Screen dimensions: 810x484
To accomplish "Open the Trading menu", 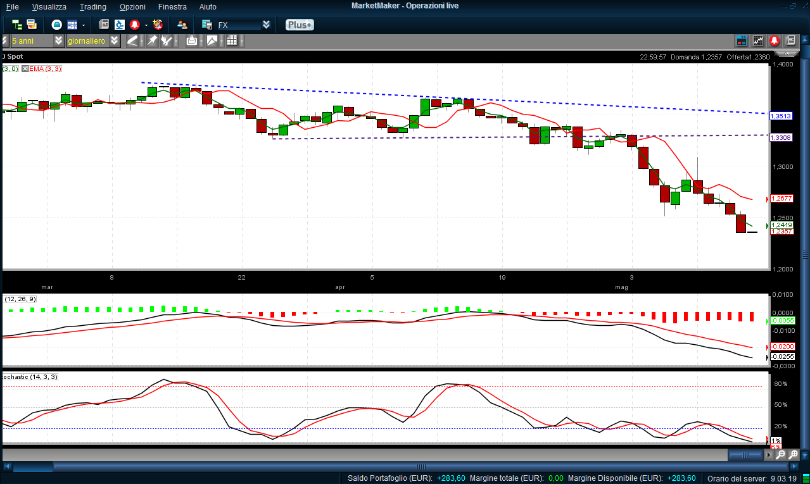I will [92, 6].
